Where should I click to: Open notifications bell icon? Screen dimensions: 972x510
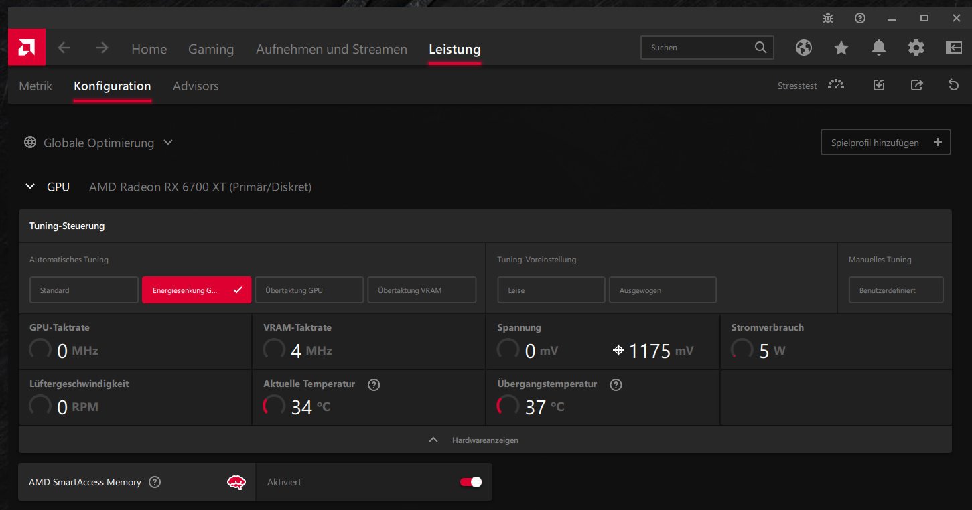click(x=879, y=48)
